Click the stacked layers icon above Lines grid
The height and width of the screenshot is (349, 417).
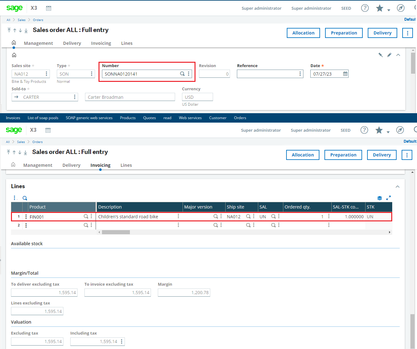[379, 198]
